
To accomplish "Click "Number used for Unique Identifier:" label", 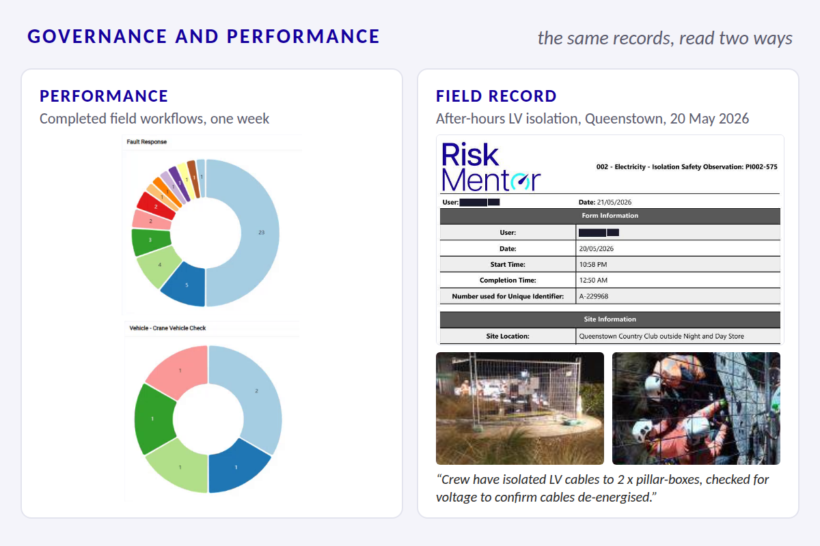I will [x=508, y=296].
